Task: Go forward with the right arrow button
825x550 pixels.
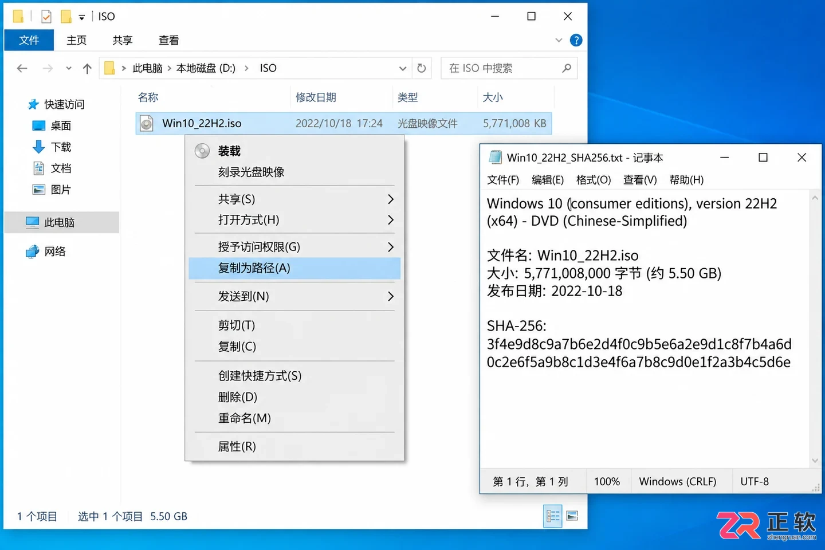Action: point(48,68)
